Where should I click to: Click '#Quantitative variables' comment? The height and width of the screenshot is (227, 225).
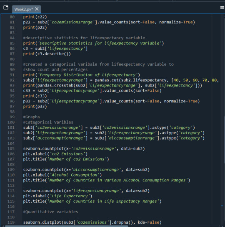click(x=50, y=212)
